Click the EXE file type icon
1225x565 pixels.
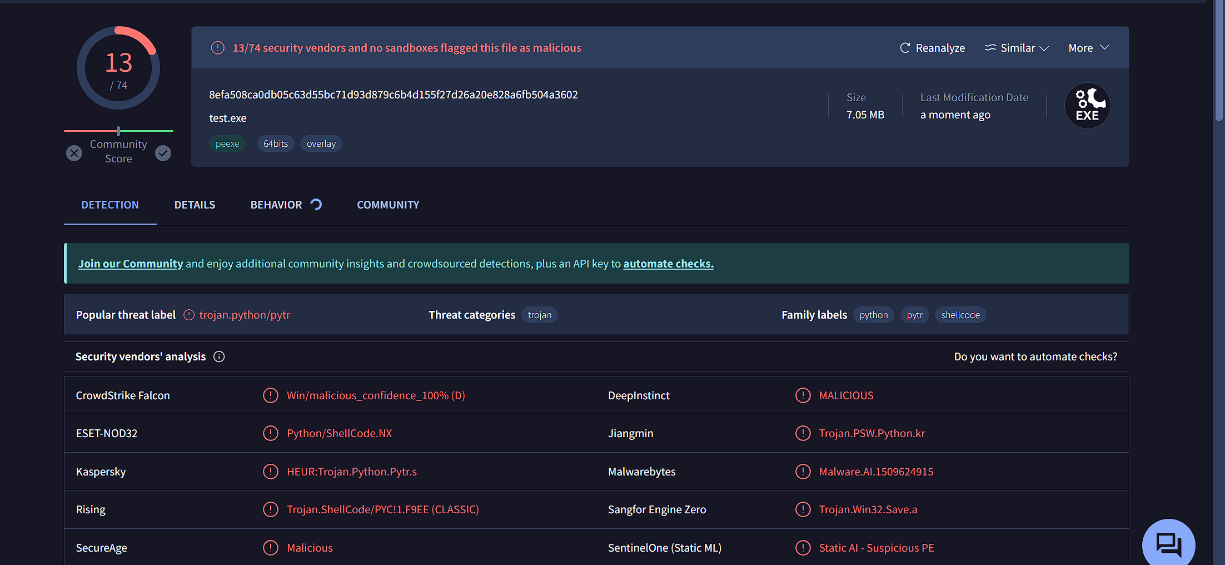coord(1087,106)
